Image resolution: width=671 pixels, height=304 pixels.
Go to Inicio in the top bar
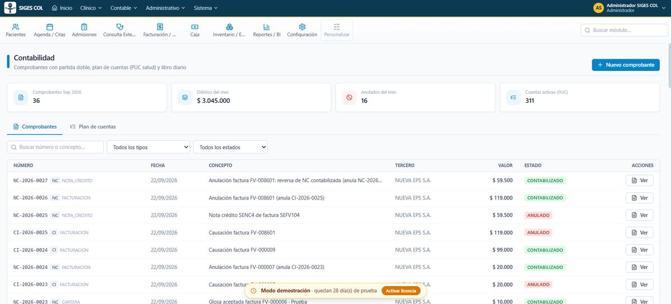tap(62, 8)
